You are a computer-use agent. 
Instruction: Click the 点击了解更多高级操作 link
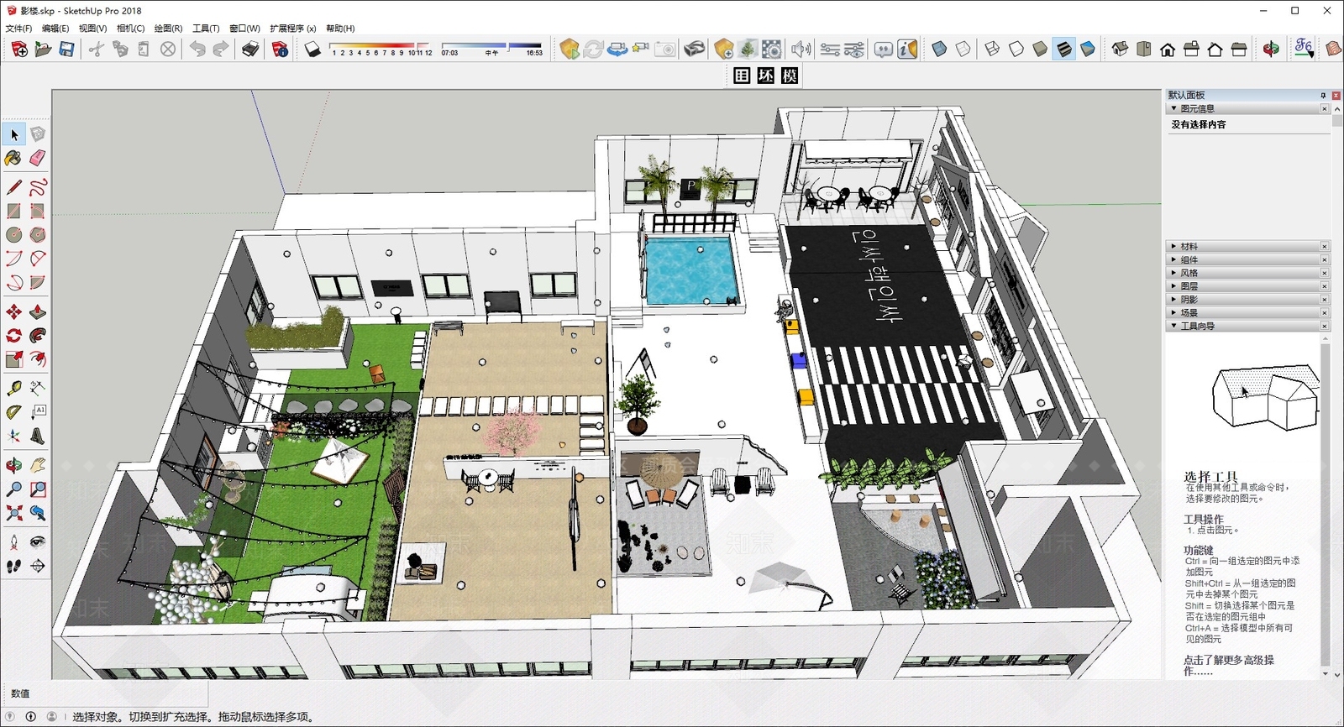pos(1228,665)
